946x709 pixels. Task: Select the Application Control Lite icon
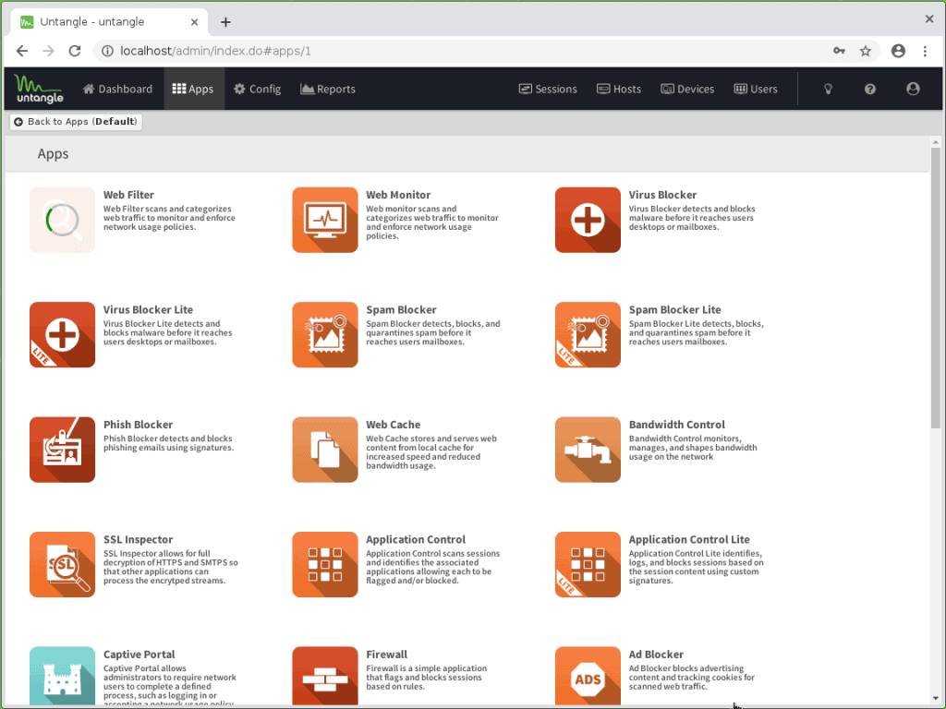click(x=588, y=564)
